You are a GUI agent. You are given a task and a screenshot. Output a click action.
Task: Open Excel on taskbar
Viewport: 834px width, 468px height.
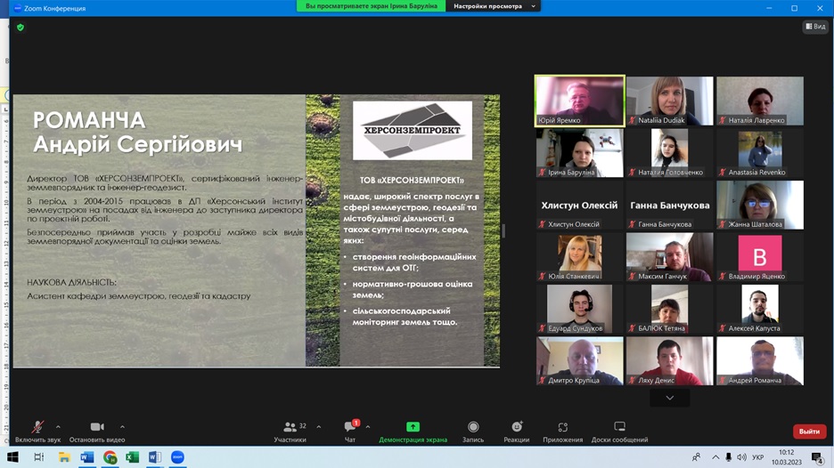click(132, 456)
